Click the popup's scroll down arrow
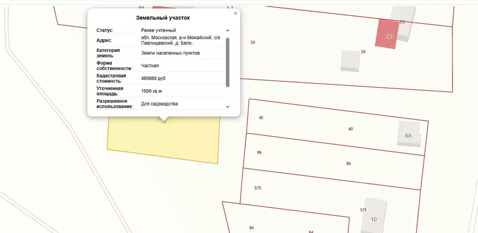 228,107
